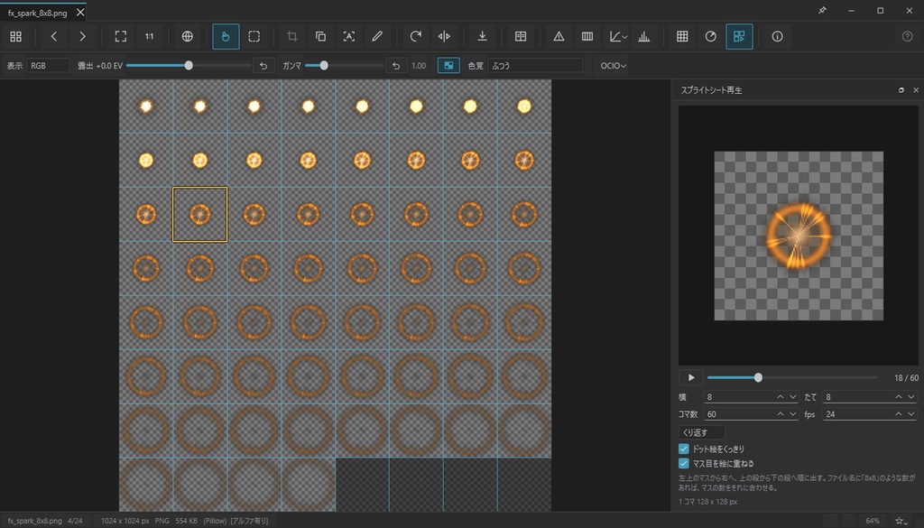Click the highlighted yellow-bordered sprite frame

click(199, 215)
